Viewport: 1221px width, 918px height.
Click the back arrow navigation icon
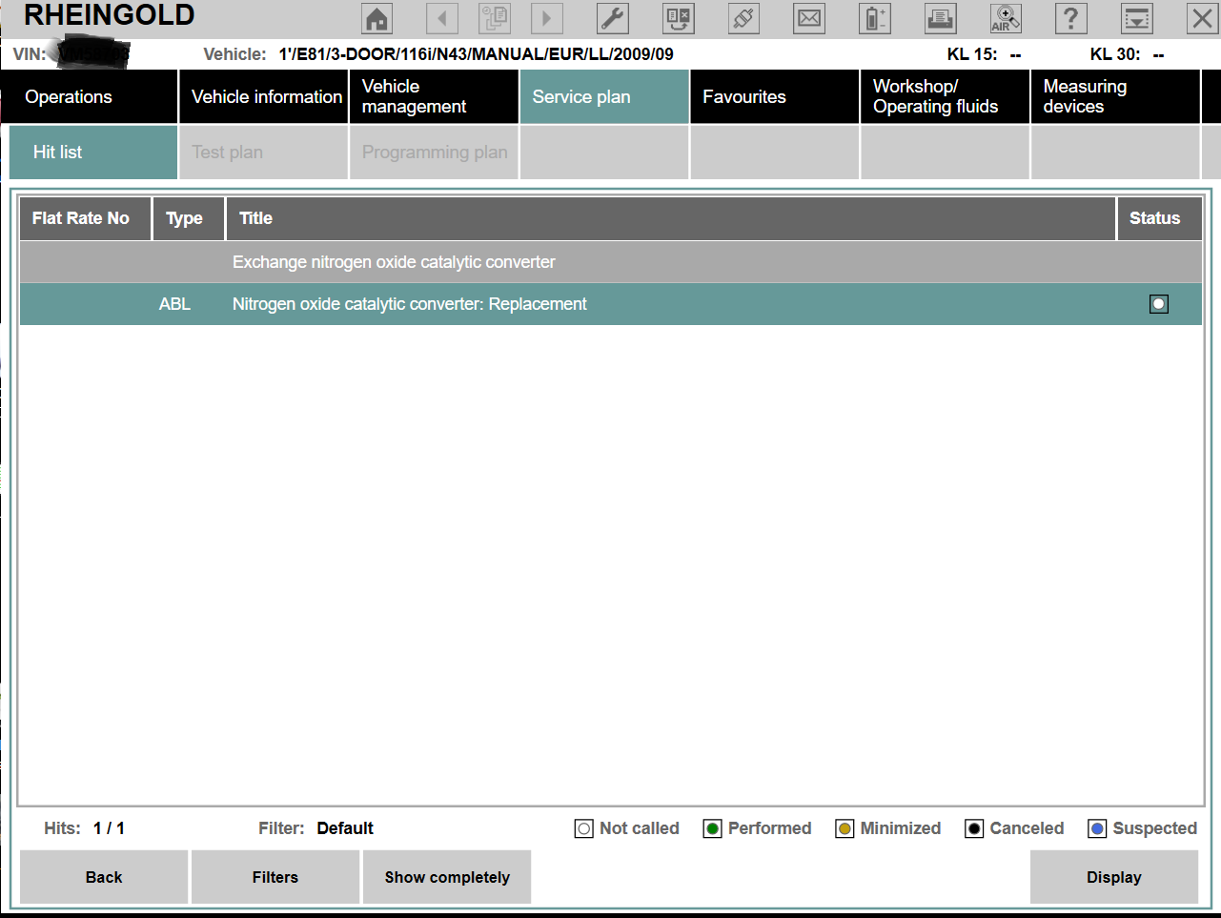click(442, 18)
